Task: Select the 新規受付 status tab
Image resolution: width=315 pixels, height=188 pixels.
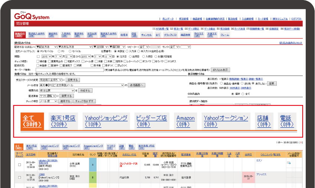Action: click(x=20, y=35)
